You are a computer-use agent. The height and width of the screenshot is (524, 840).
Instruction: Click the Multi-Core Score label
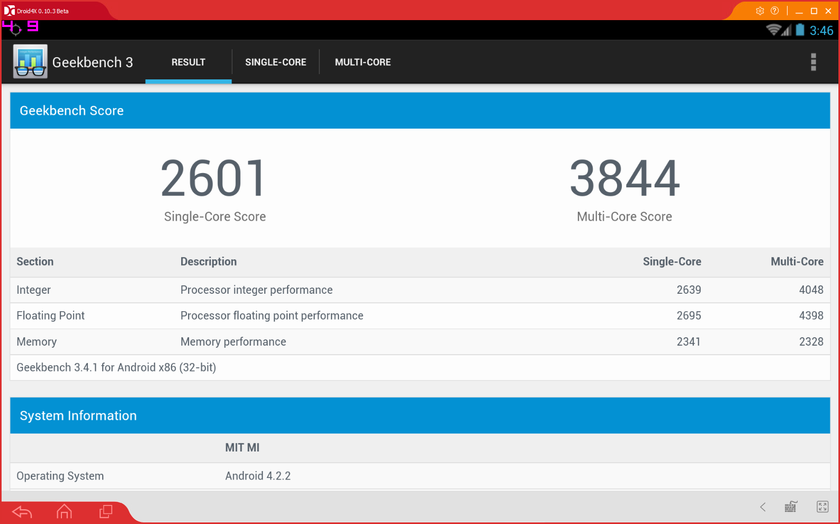point(624,216)
